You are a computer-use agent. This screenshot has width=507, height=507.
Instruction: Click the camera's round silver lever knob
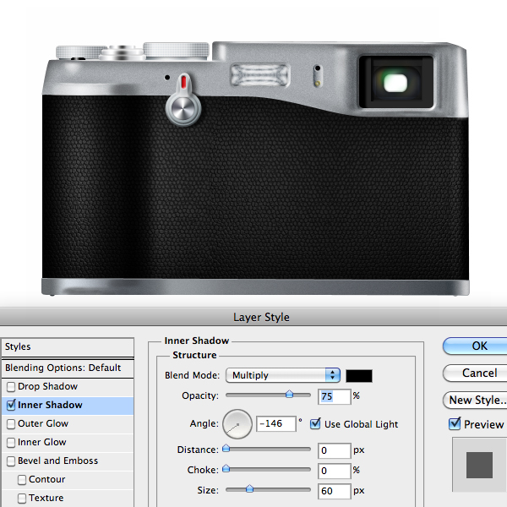[183, 109]
